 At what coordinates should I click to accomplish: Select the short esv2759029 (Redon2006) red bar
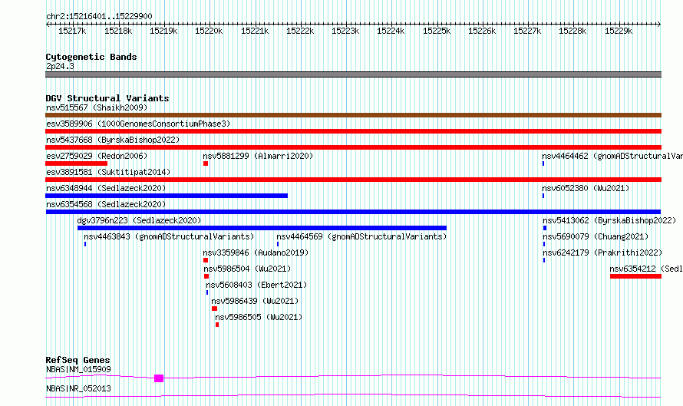(x=76, y=163)
